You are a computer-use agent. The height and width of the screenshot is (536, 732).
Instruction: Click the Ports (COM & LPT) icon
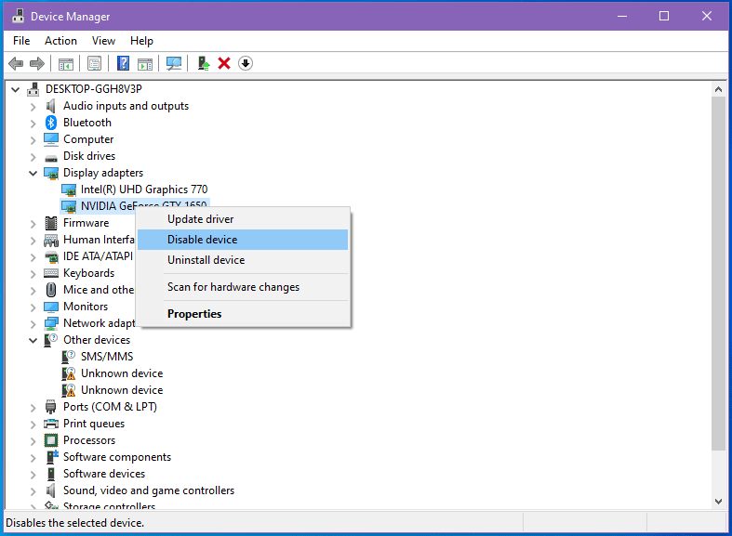(x=51, y=407)
